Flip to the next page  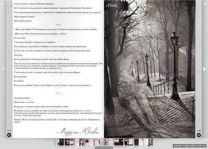coord(205,69)
